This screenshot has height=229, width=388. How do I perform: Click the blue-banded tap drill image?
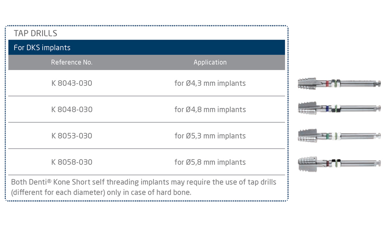[x=339, y=108]
